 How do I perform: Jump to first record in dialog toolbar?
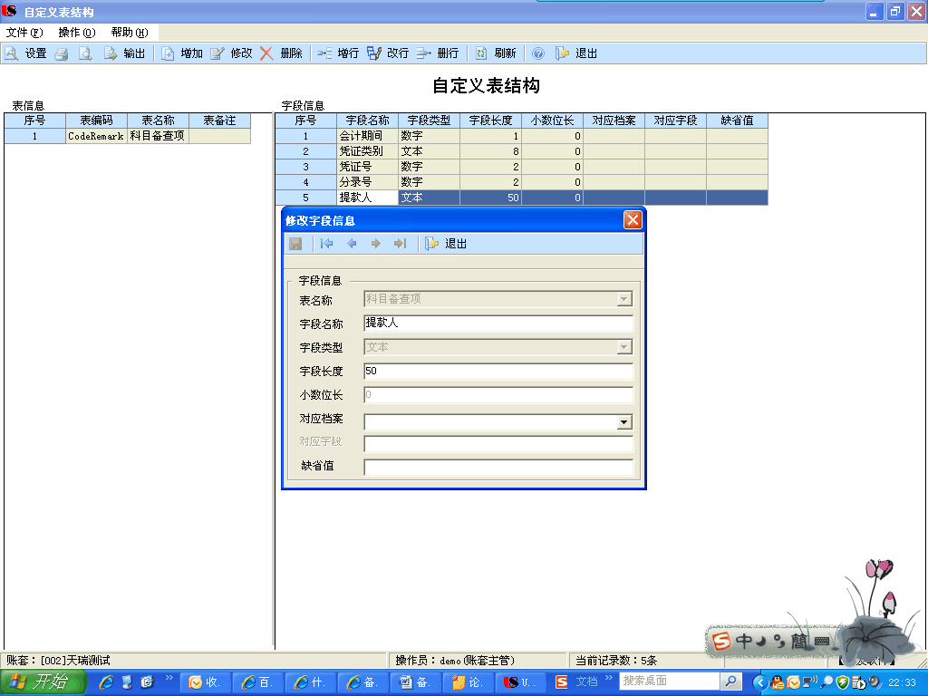pyautogui.click(x=327, y=244)
